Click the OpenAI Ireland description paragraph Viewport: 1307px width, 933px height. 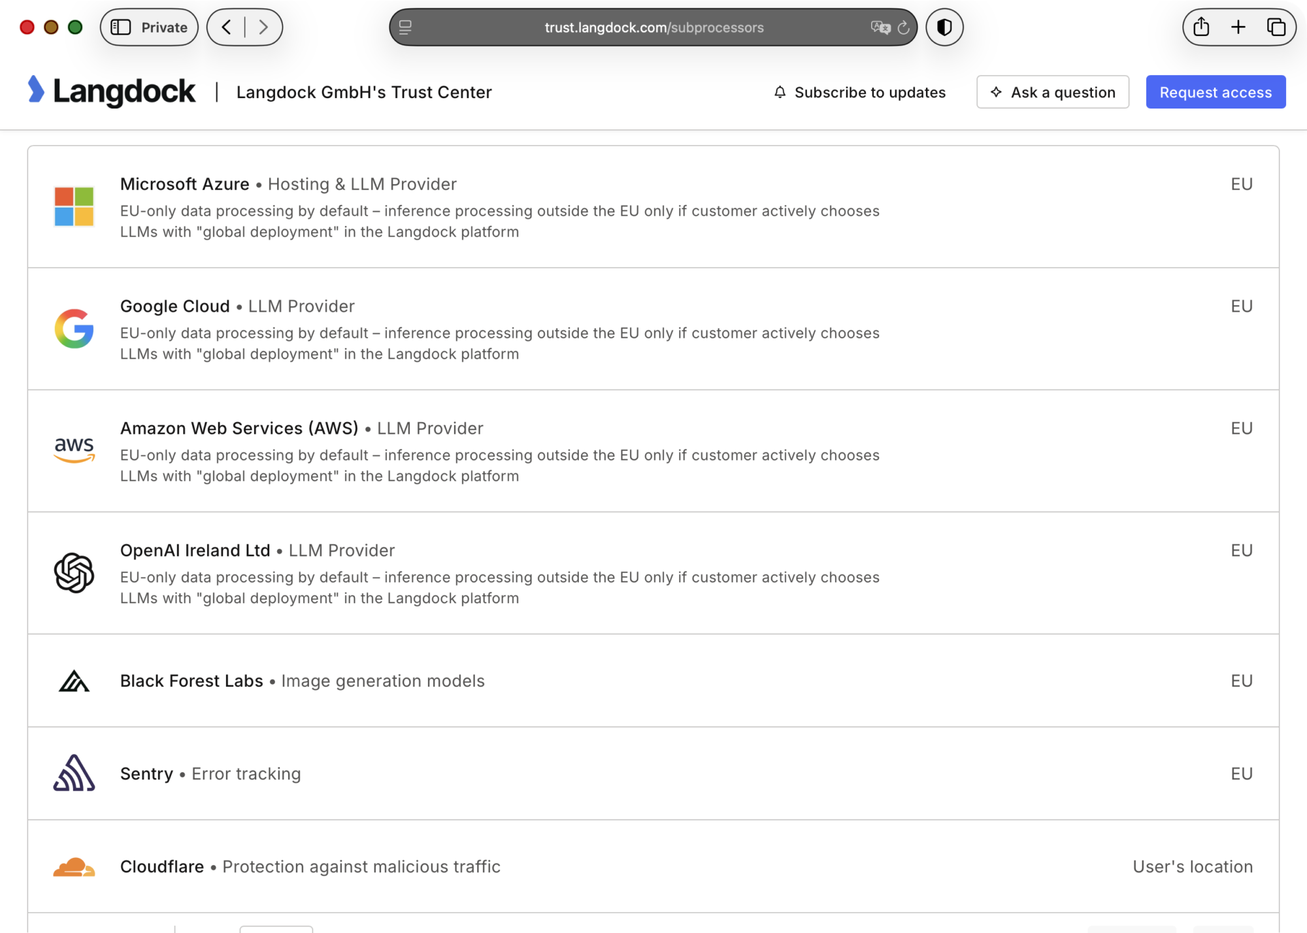pyautogui.click(x=500, y=588)
